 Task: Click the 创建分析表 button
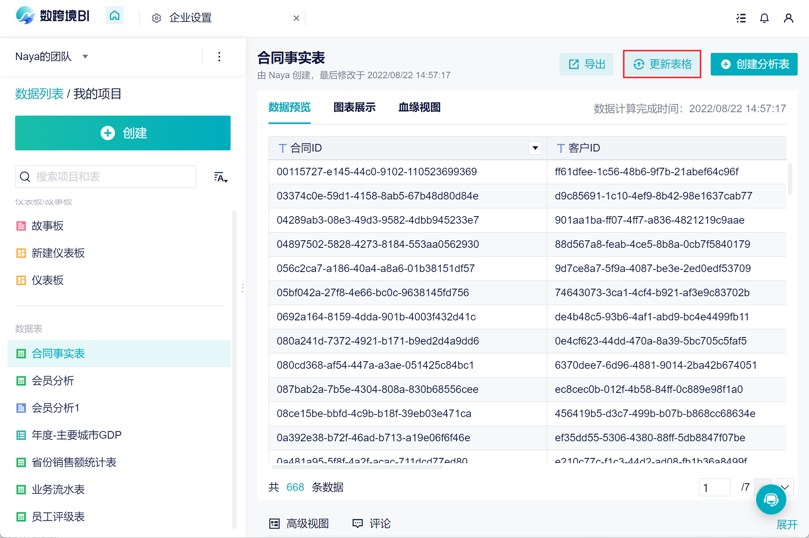point(754,64)
